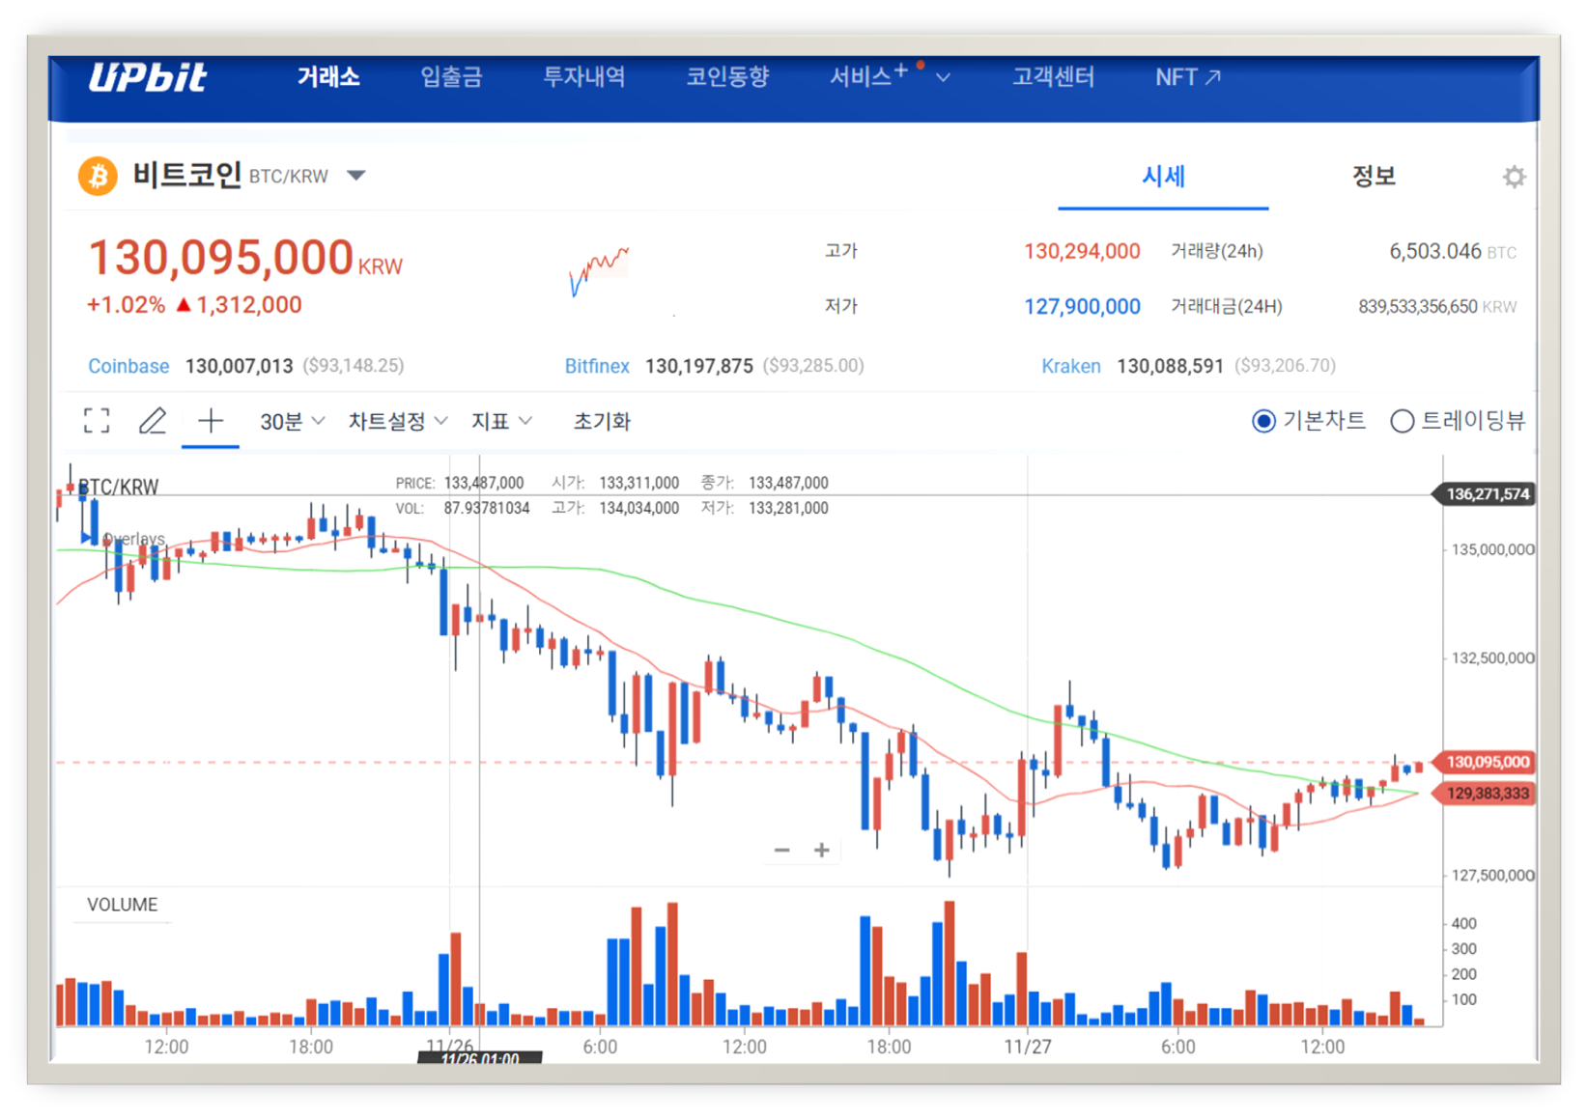Select 기본차트 radio button
The height and width of the screenshot is (1119, 1588).
(1263, 421)
